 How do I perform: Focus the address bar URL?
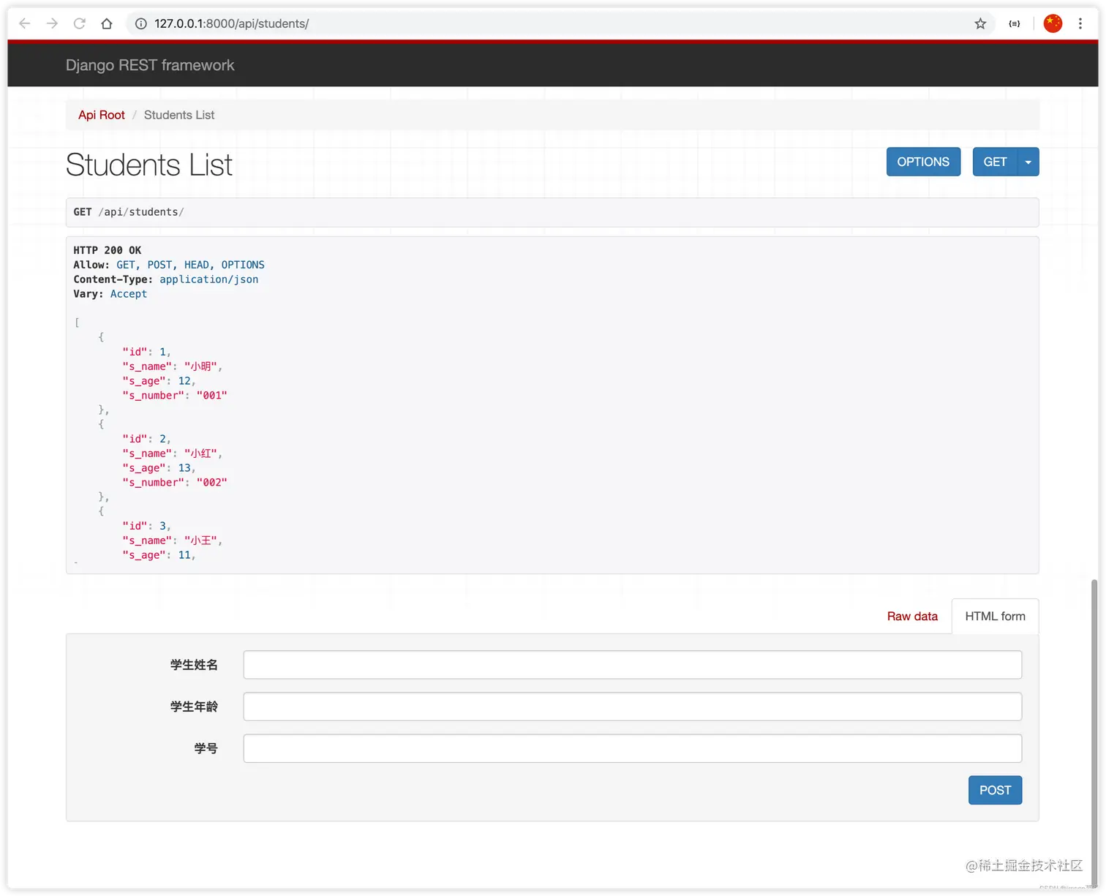click(x=231, y=23)
